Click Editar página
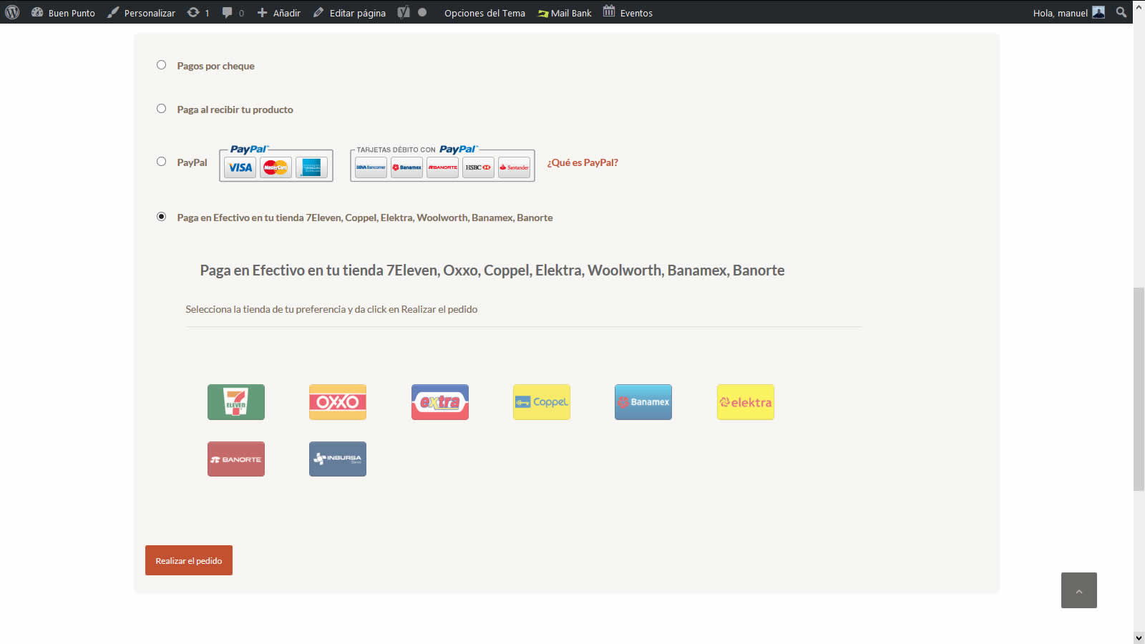The image size is (1145, 644). pyautogui.click(x=349, y=12)
